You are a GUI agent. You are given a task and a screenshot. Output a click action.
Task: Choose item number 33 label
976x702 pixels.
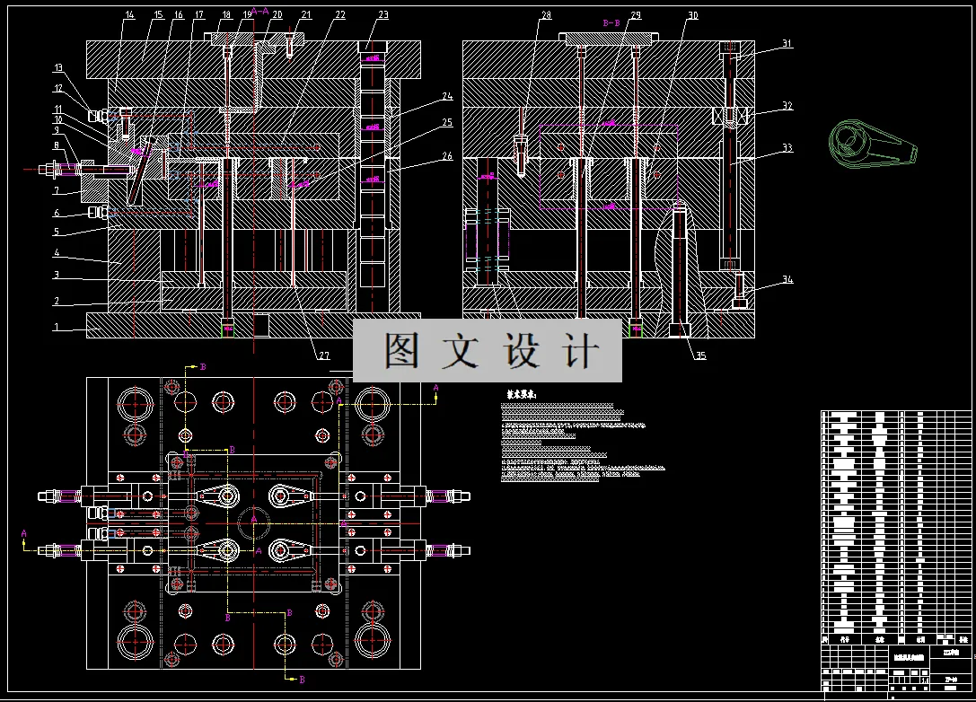pos(788,148)
